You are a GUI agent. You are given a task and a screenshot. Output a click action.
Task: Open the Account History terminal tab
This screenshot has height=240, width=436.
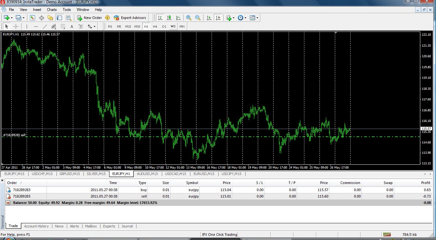(36, 226)
